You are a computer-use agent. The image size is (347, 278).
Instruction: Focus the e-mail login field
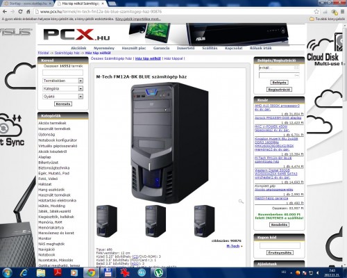[279, 67]
